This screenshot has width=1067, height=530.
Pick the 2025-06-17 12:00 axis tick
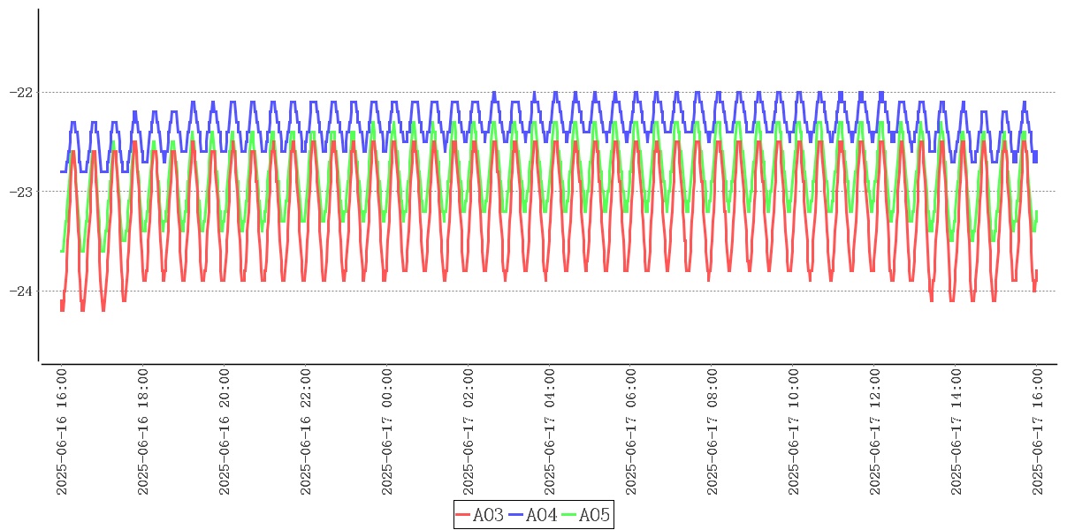click(875, 432)
